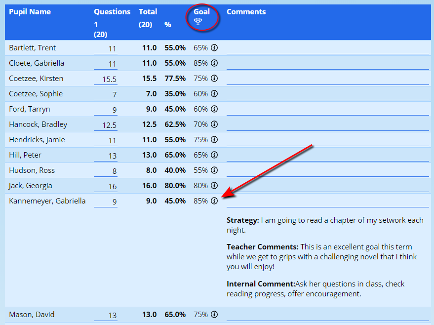Click info icon beside Coetzee, Sophie's goal
The width and height of the screenshot is (434, 325).
click(214, 94)
